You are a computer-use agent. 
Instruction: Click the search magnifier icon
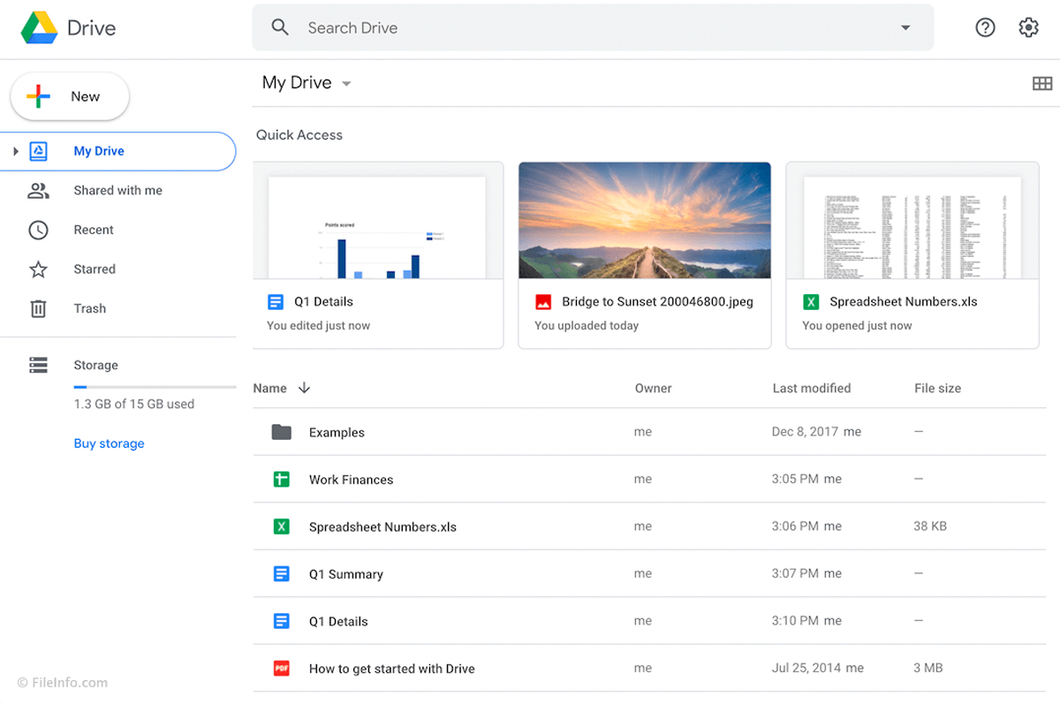point(280,27)
